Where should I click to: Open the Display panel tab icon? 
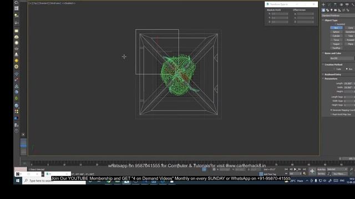coord(347,4)
